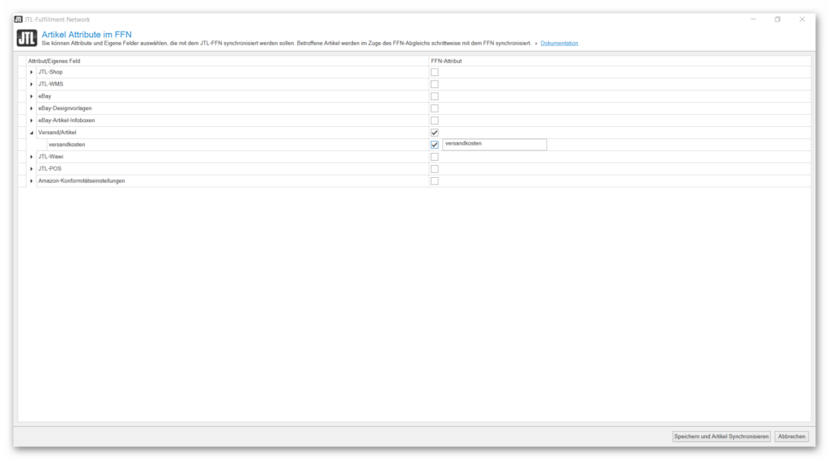This screenshot has height=460, width=829.
Task: Click the FFN-Attribut column header
Action: (x=446, y=61)
